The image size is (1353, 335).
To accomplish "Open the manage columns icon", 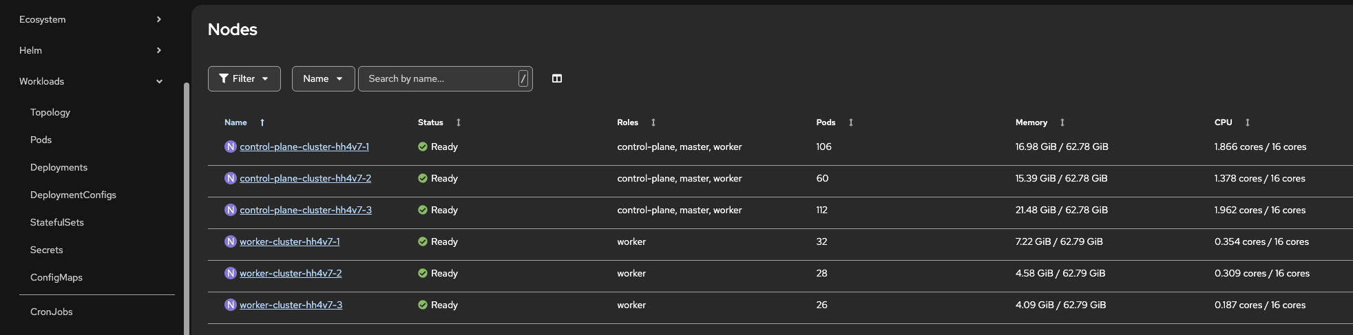I will 557,78.
